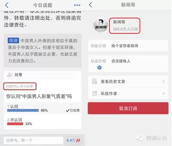Screen dimensions: 172x146
Task: Open the three-dot more options menu
Action: (77, 5)
